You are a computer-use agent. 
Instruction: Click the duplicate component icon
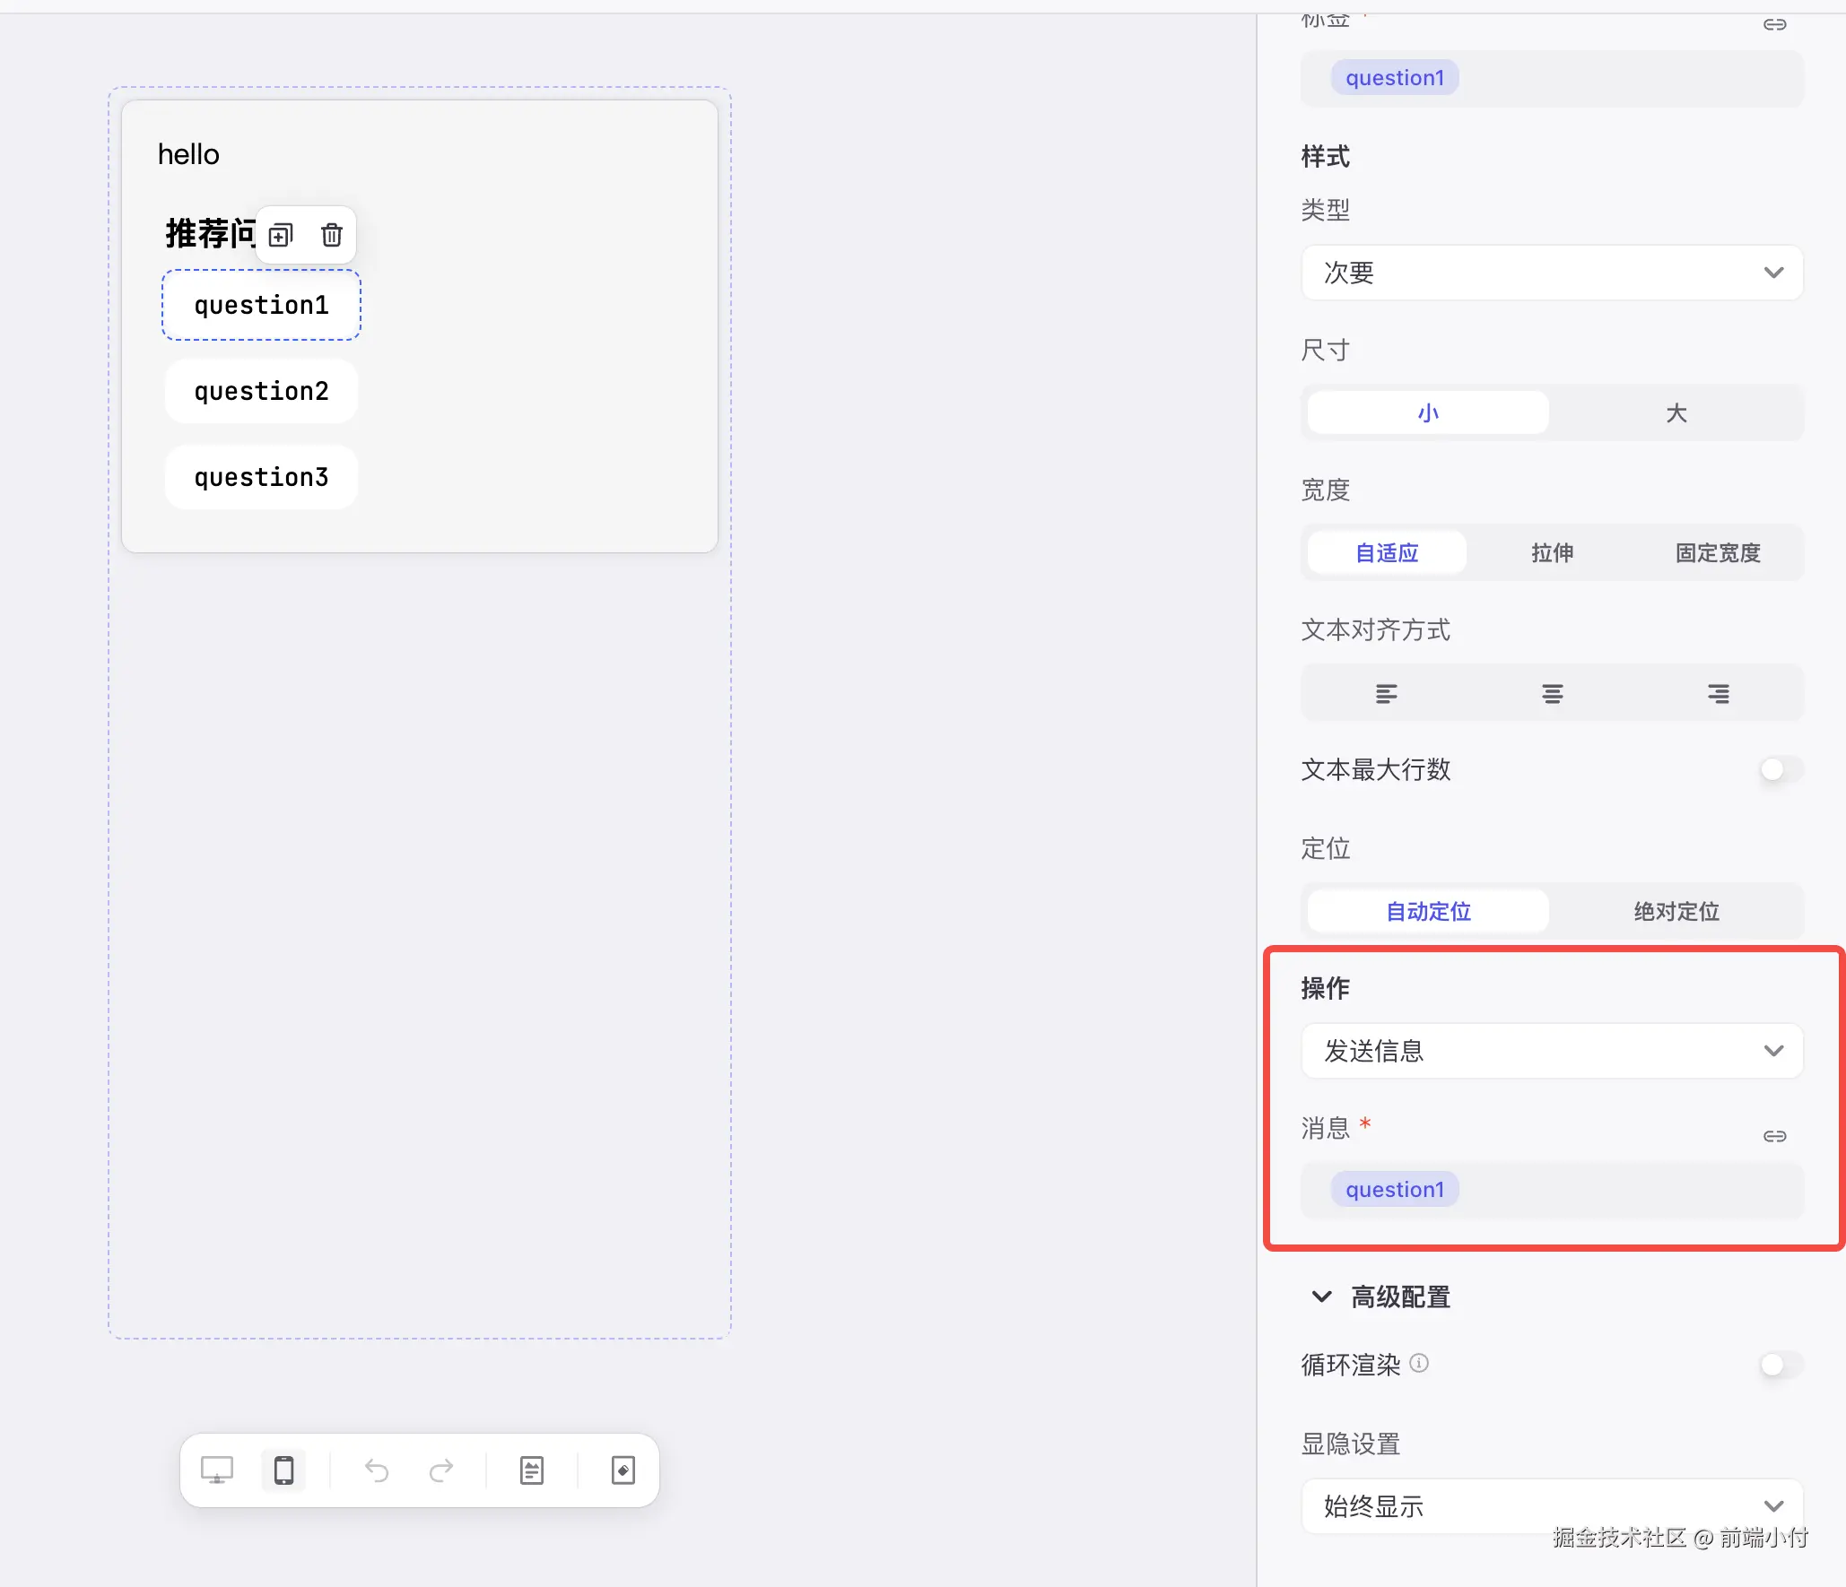point(281,235)
